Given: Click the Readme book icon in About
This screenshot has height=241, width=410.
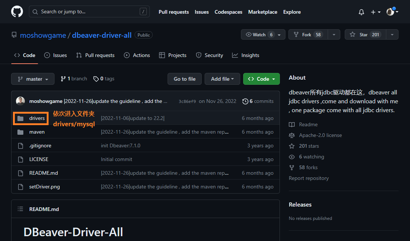Looking at the screenshot, I should (292, 124).
